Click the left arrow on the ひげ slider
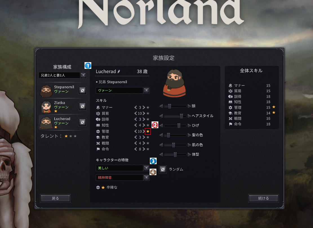Screen dimensions: 313x228 (161, 125)
